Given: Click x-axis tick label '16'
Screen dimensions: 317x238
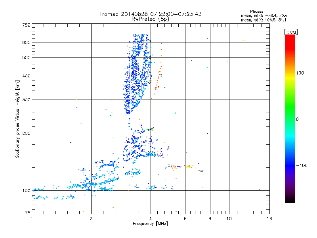Looking at the screenshot, I should click(x=269, y=219).
